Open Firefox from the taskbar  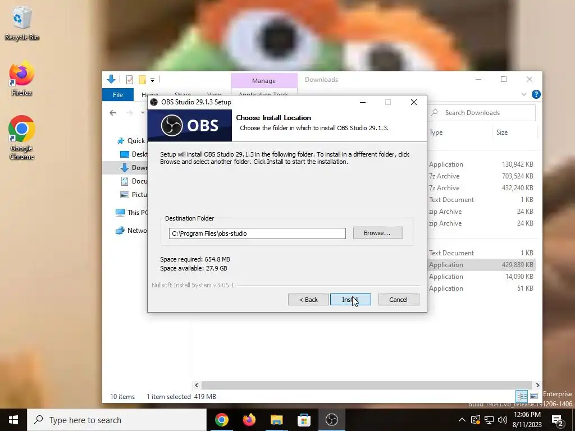click(249, 420)
